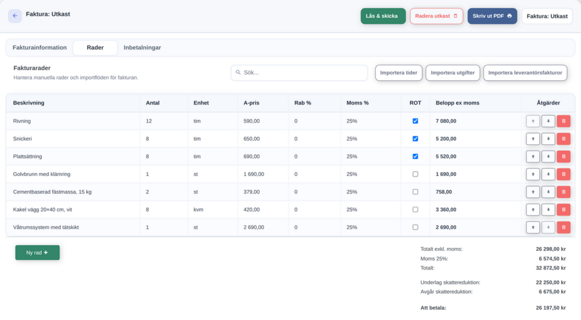The width and height of the screenshot is (581, 320).
Task: Move Plattsättning row down
Action: point(548,157)
